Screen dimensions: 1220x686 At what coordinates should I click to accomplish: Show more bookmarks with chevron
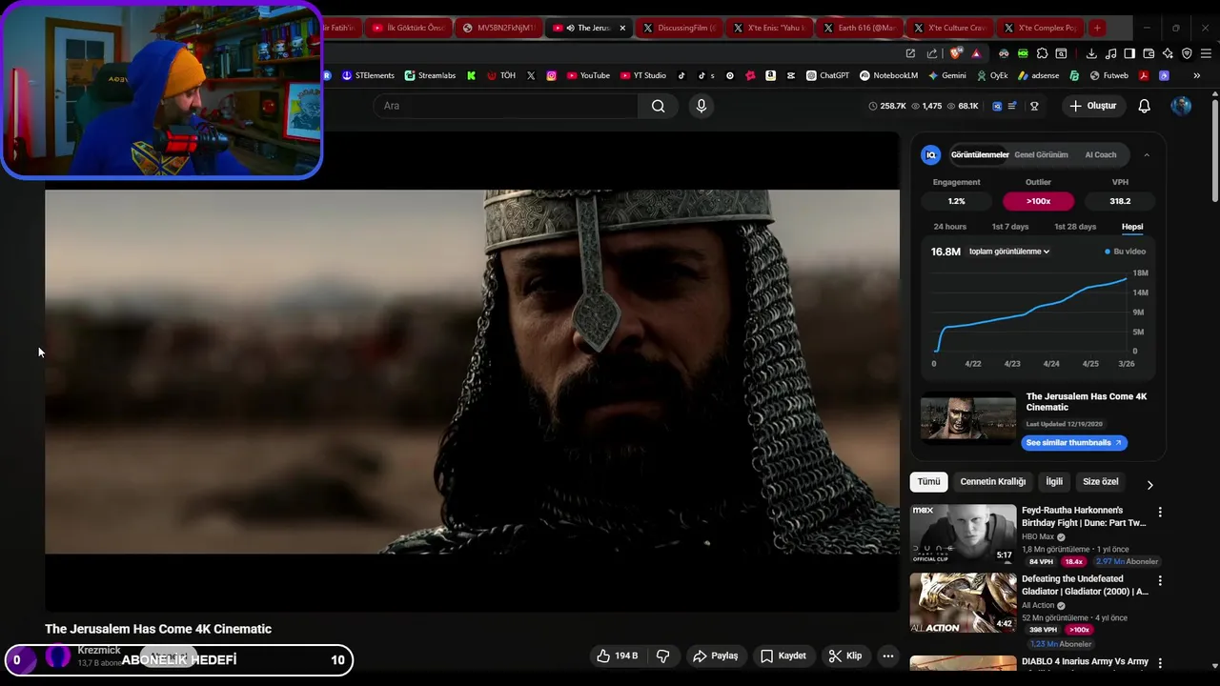1196,75
